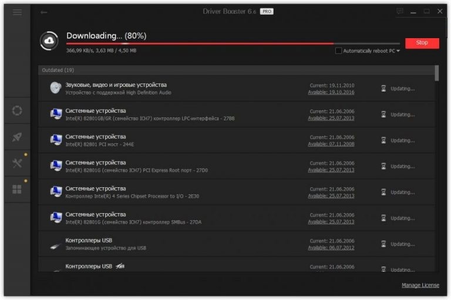The image size is (451, 300).
Task: Open Available: 07.11.2008 driver link
Action: 331,144
